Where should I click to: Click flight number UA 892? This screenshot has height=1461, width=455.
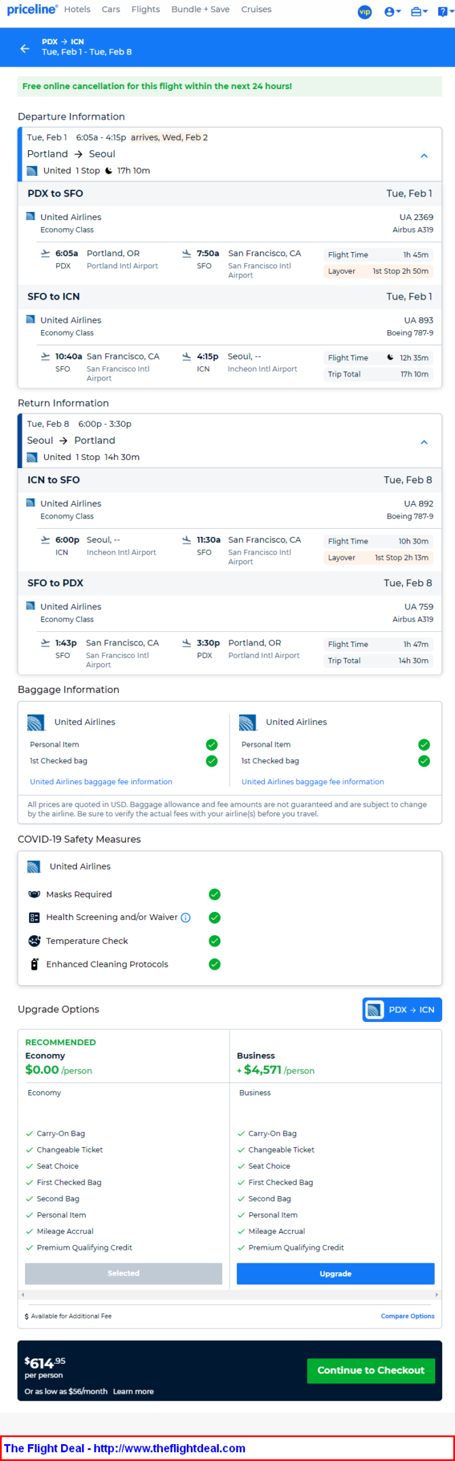point(418,504)
